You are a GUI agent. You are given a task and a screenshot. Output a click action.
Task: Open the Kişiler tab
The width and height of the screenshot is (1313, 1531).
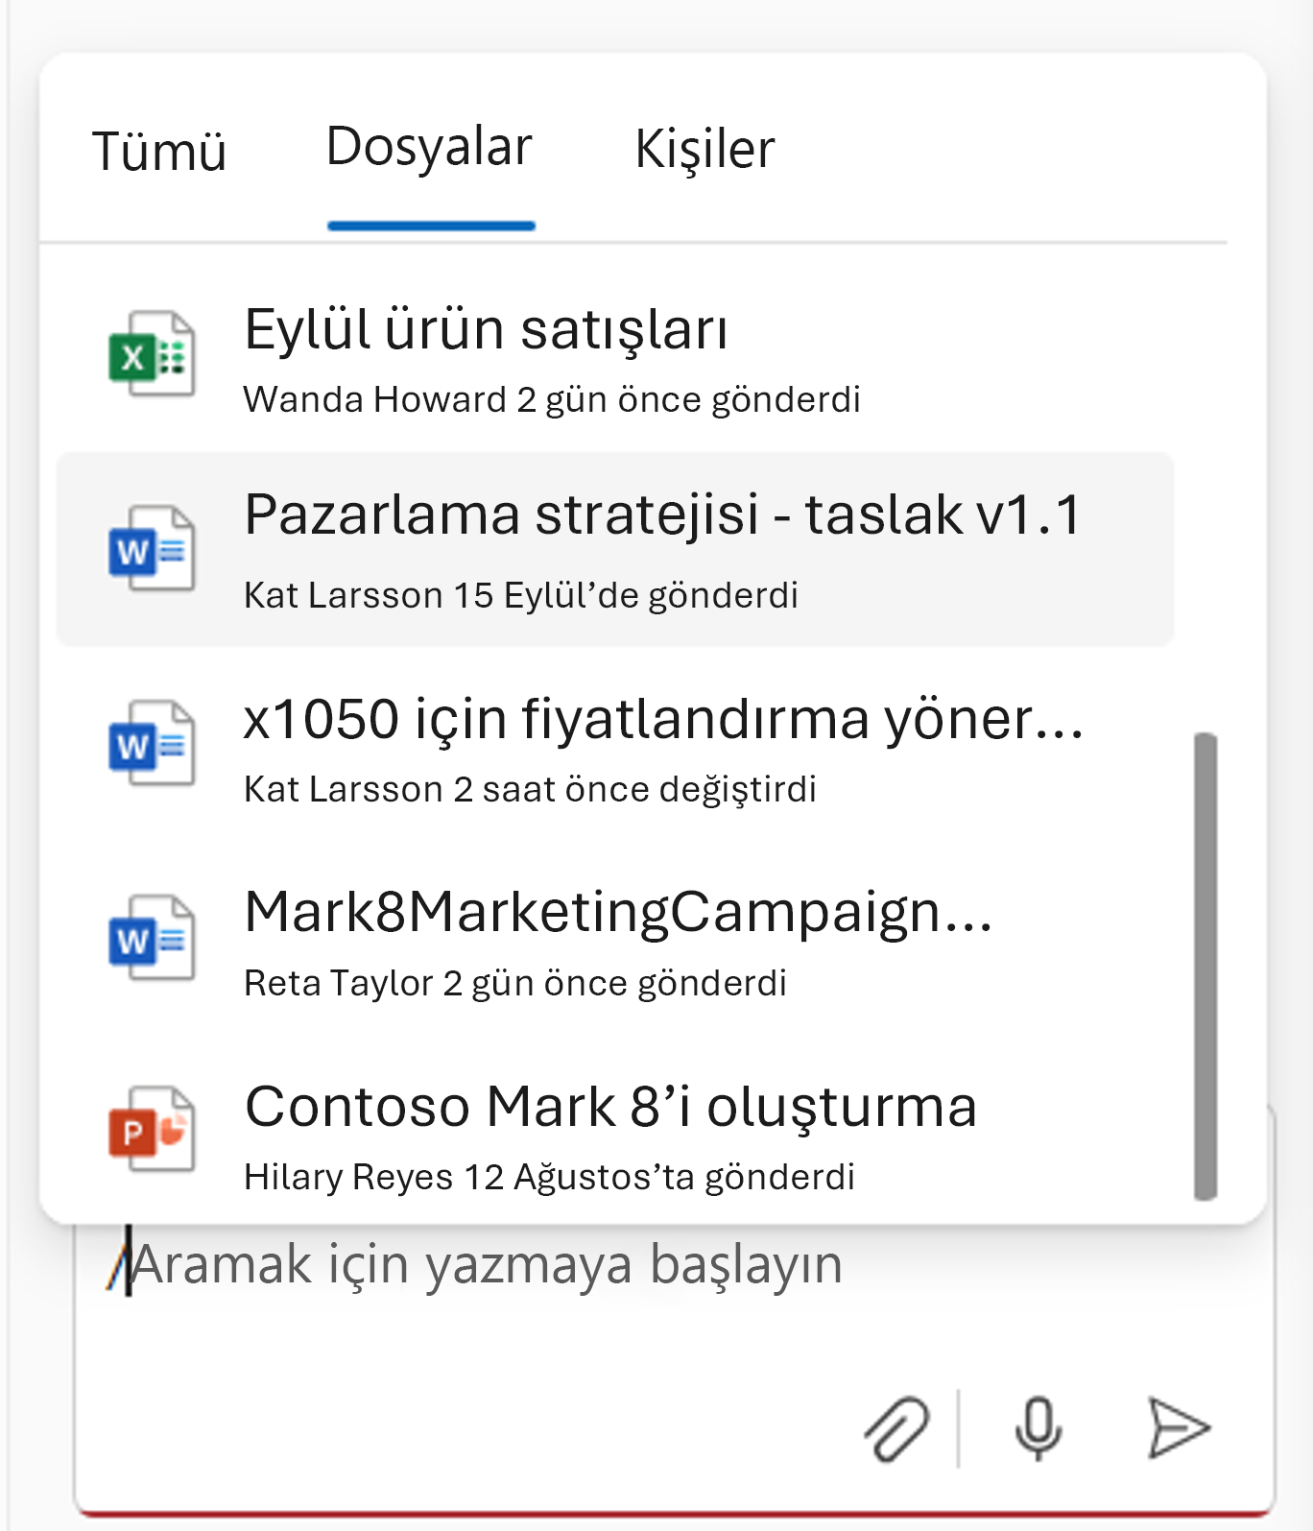click(x=704, y=151)
